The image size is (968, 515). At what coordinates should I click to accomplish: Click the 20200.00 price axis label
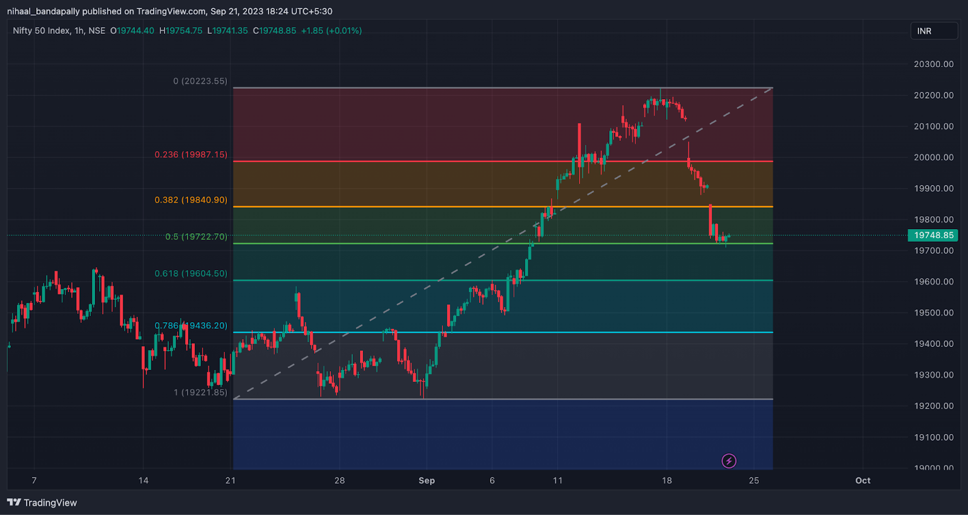(934, 96)
